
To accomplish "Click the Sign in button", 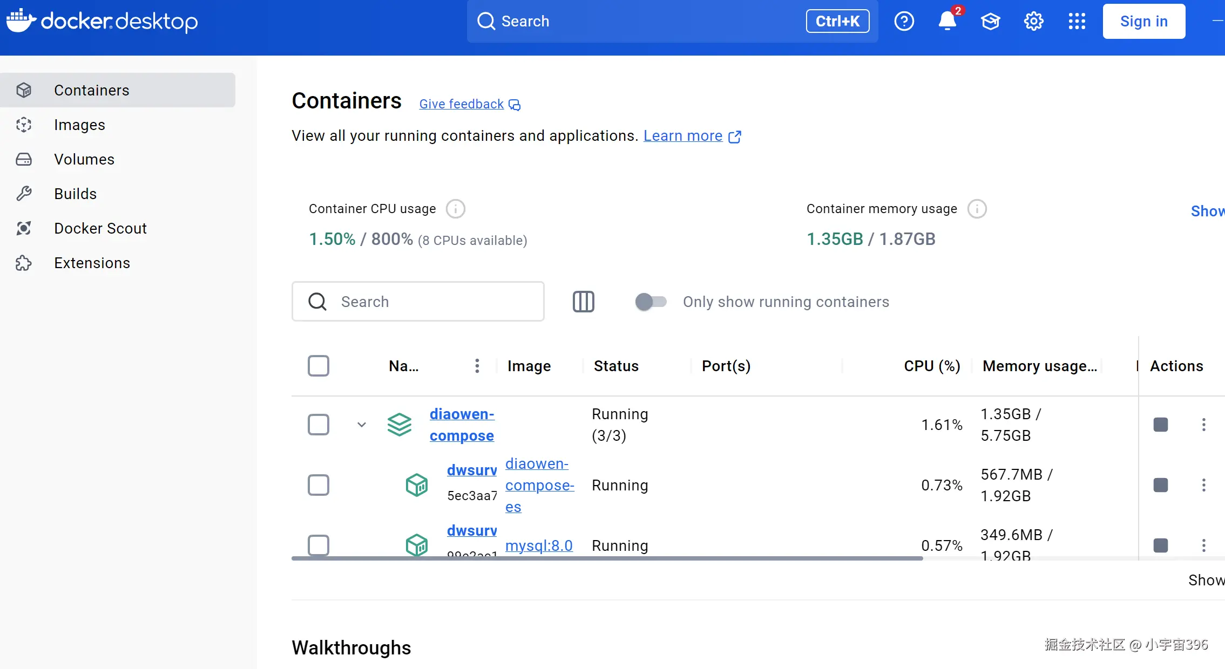I will (x=1143, y=21).
